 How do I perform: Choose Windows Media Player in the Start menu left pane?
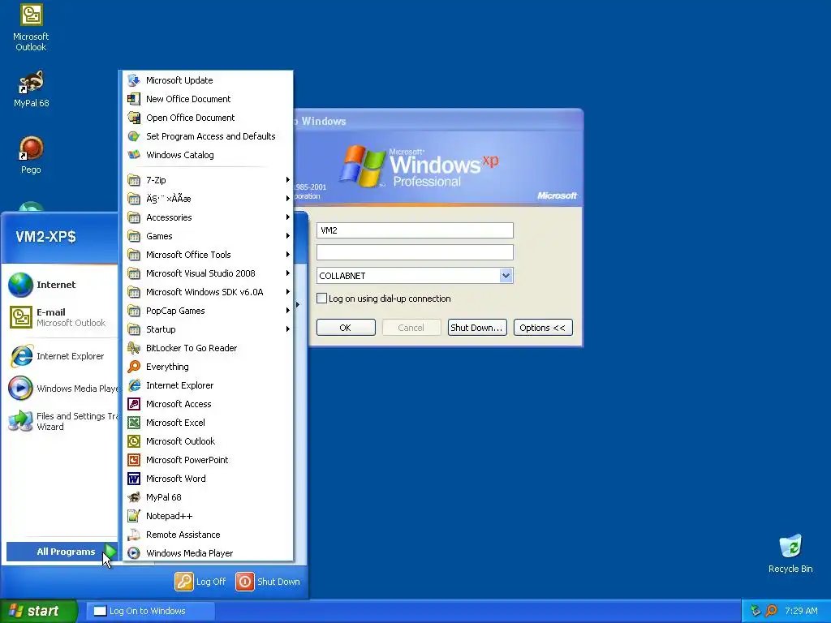pos(62,389)
